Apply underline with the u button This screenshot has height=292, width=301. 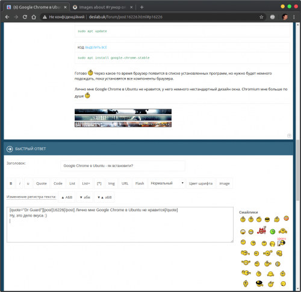coord(28,183)
